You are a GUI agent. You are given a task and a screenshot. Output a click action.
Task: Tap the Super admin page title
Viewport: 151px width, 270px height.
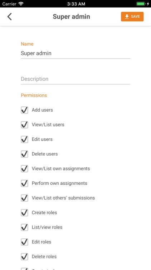click(x=72, y=17)
